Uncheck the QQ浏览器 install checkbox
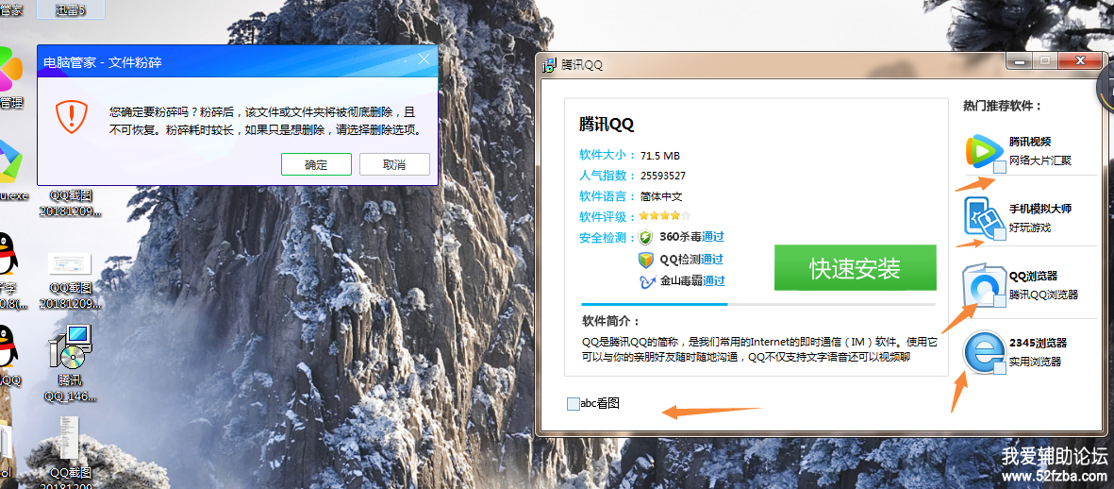This screenshot has height=489, width=1114. point(999,301)
